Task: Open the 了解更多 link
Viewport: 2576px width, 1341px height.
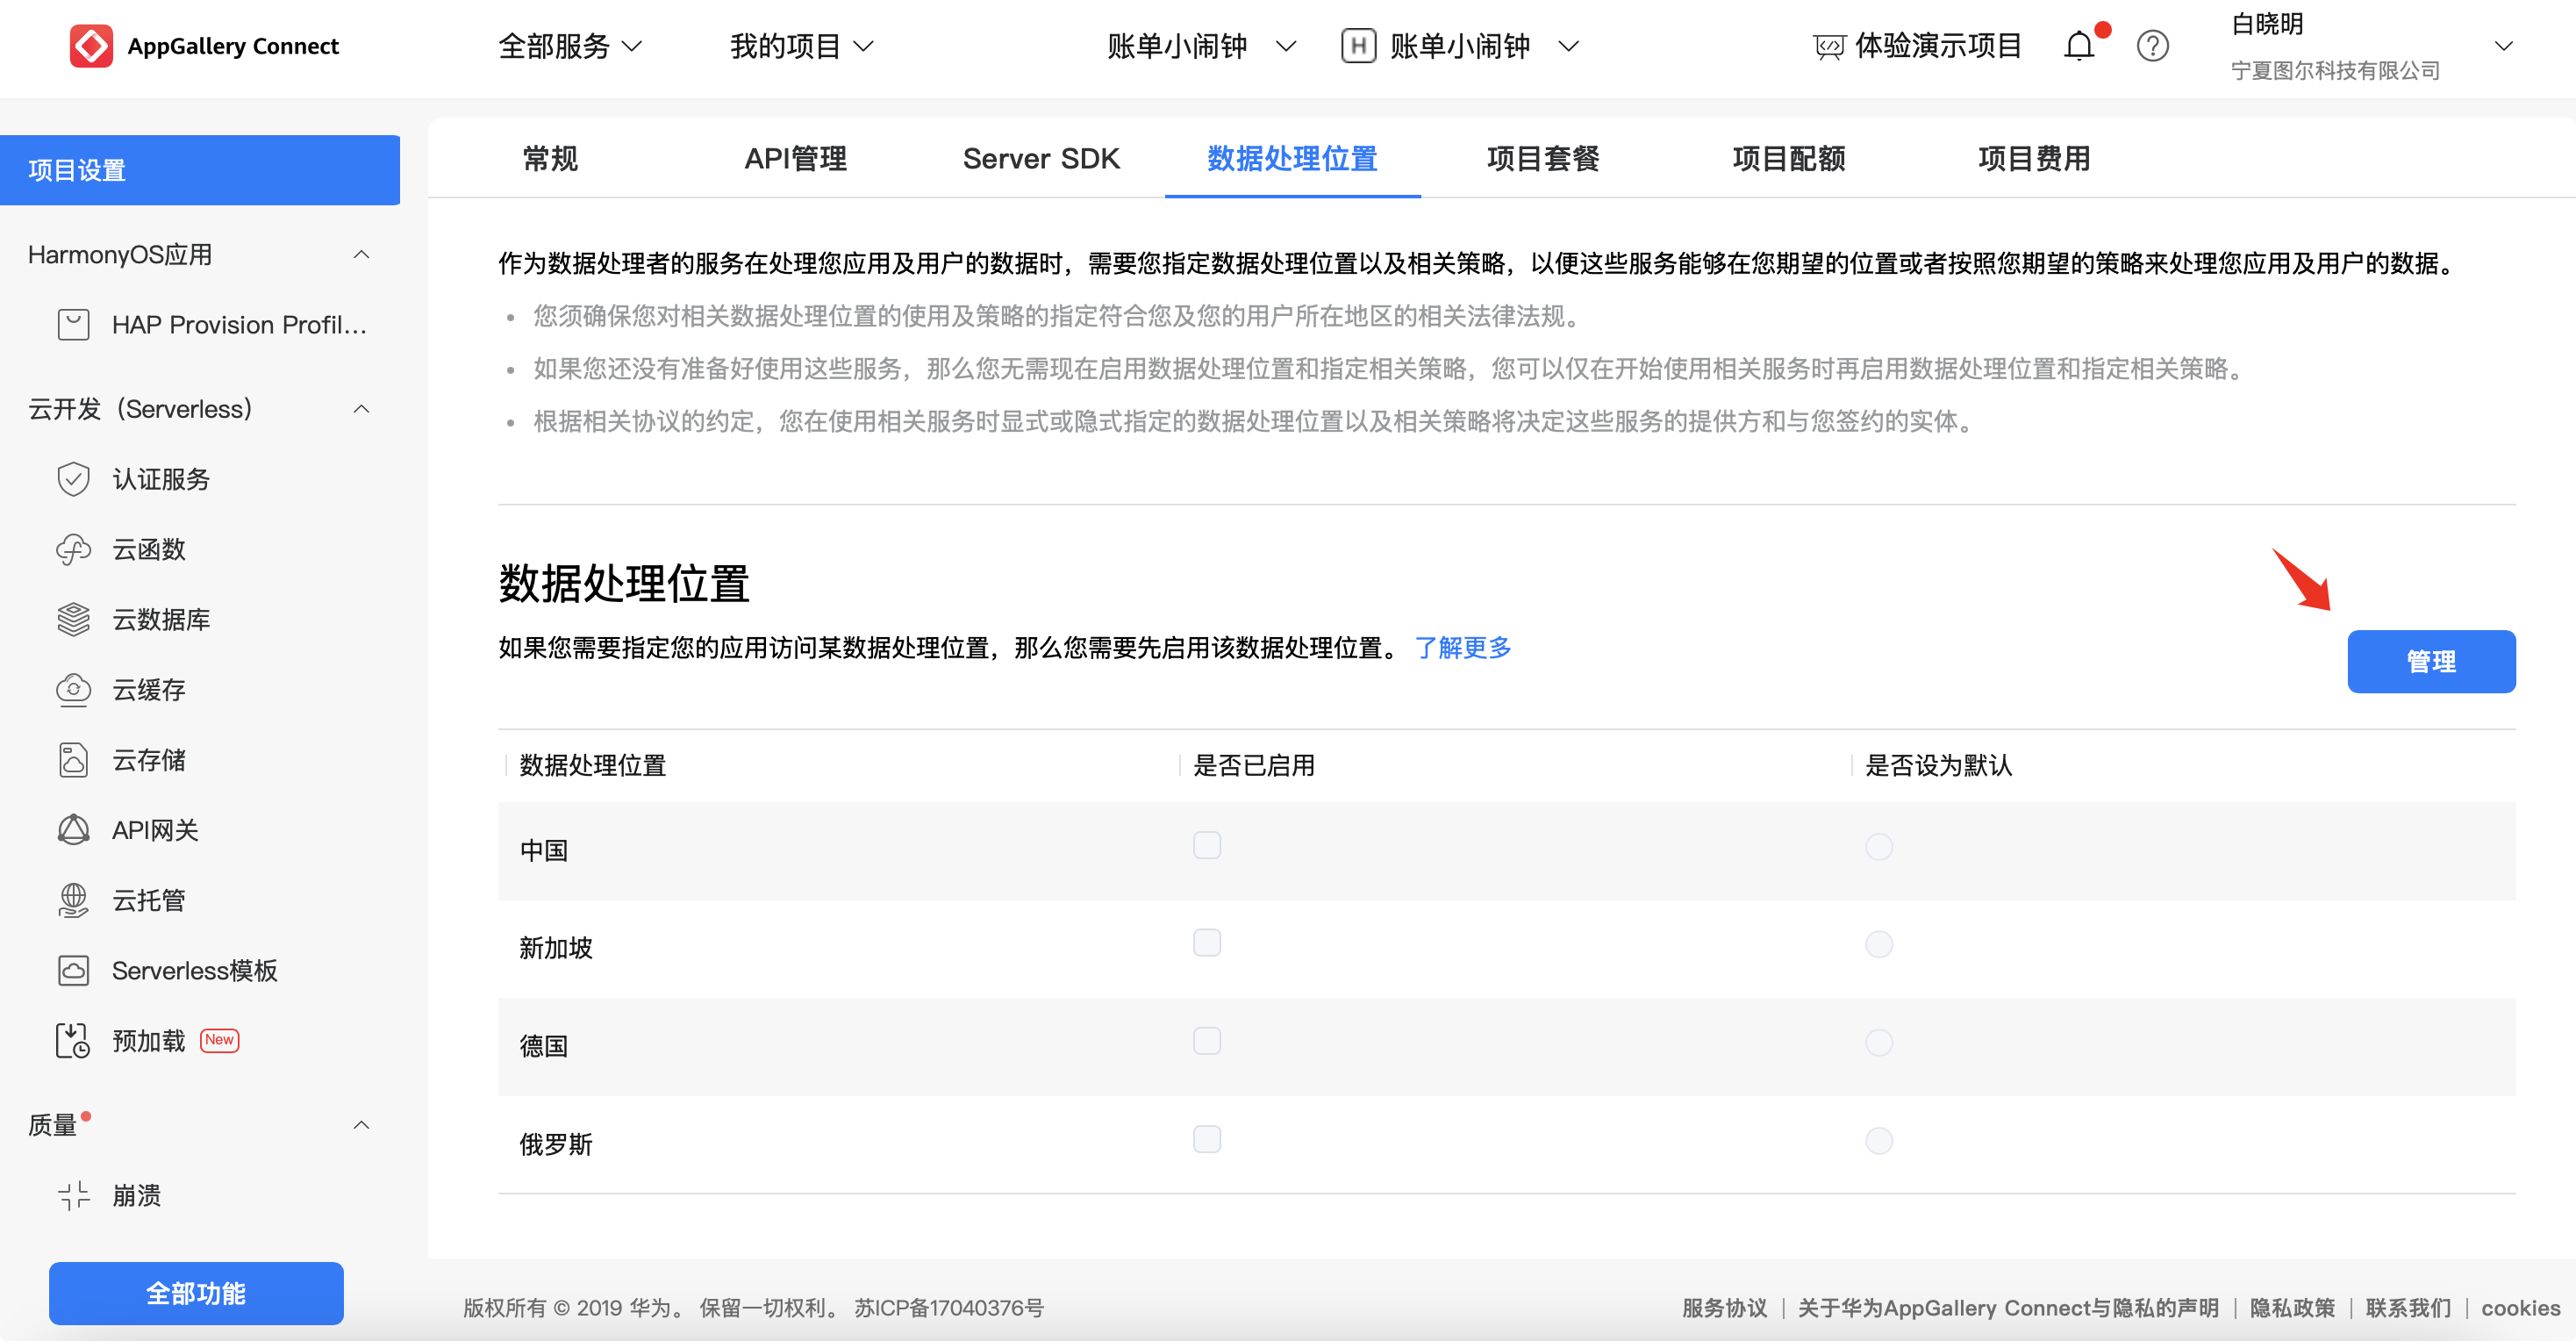Action: coord(1463,648)
